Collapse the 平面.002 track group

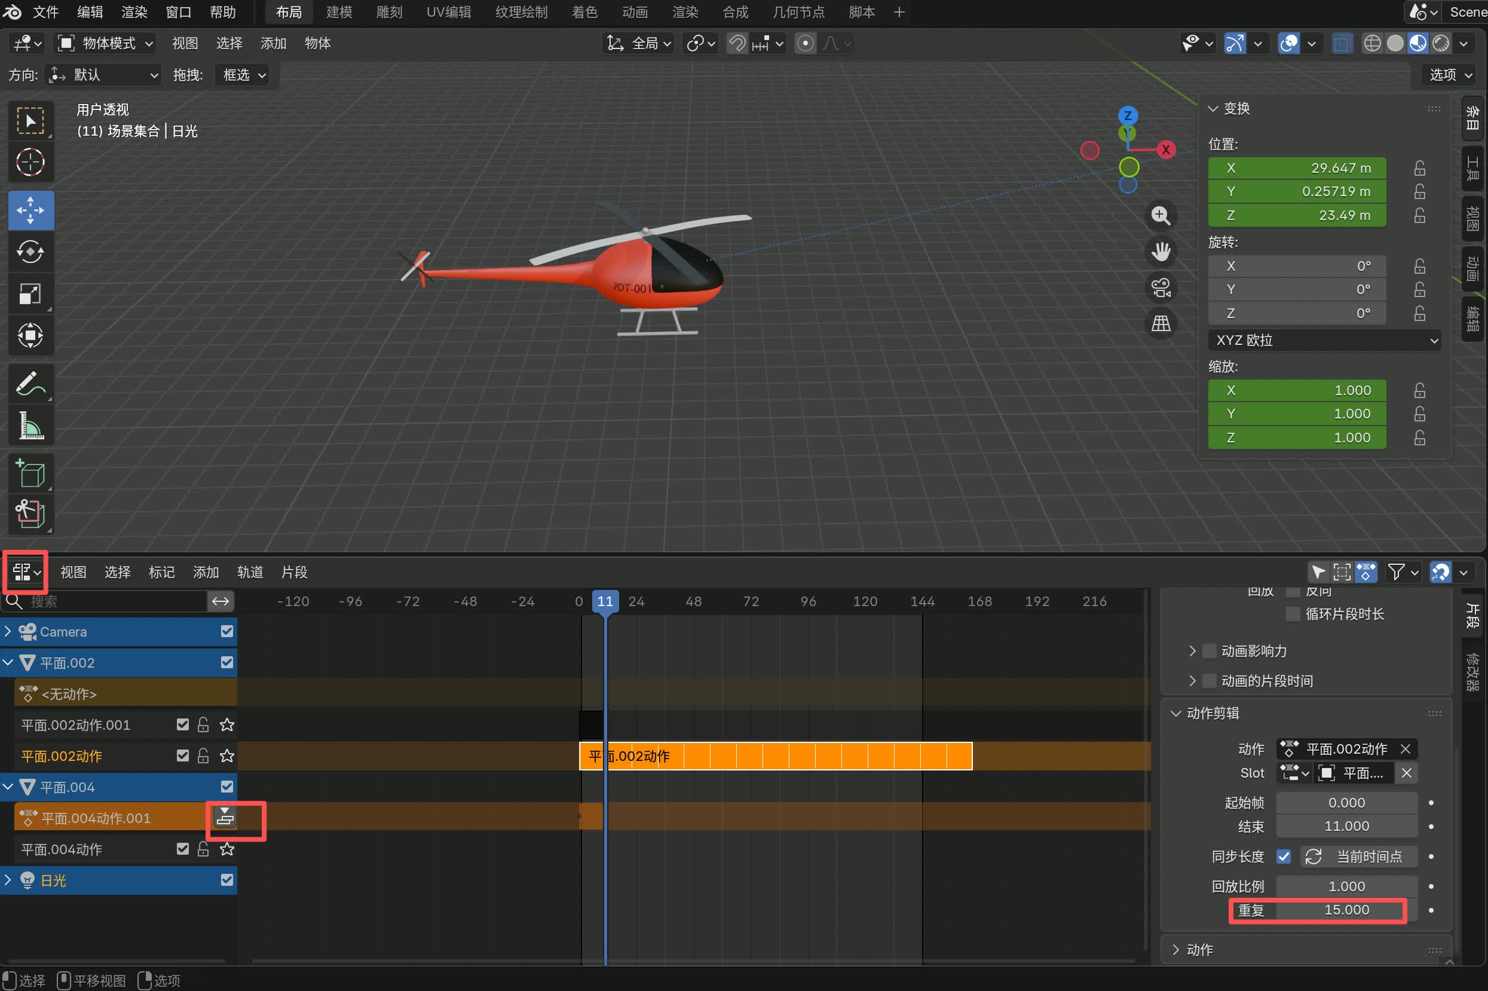click(8, 662)
